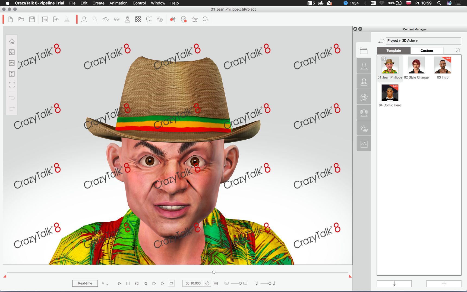Jump to the end frame
Viewport: 467px width, 292px height.
163,283
